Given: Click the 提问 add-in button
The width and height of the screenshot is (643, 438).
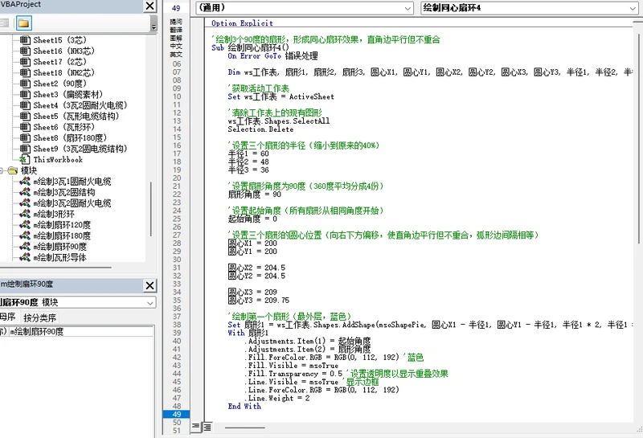Looking at the screenshot, I should point(176,22).
